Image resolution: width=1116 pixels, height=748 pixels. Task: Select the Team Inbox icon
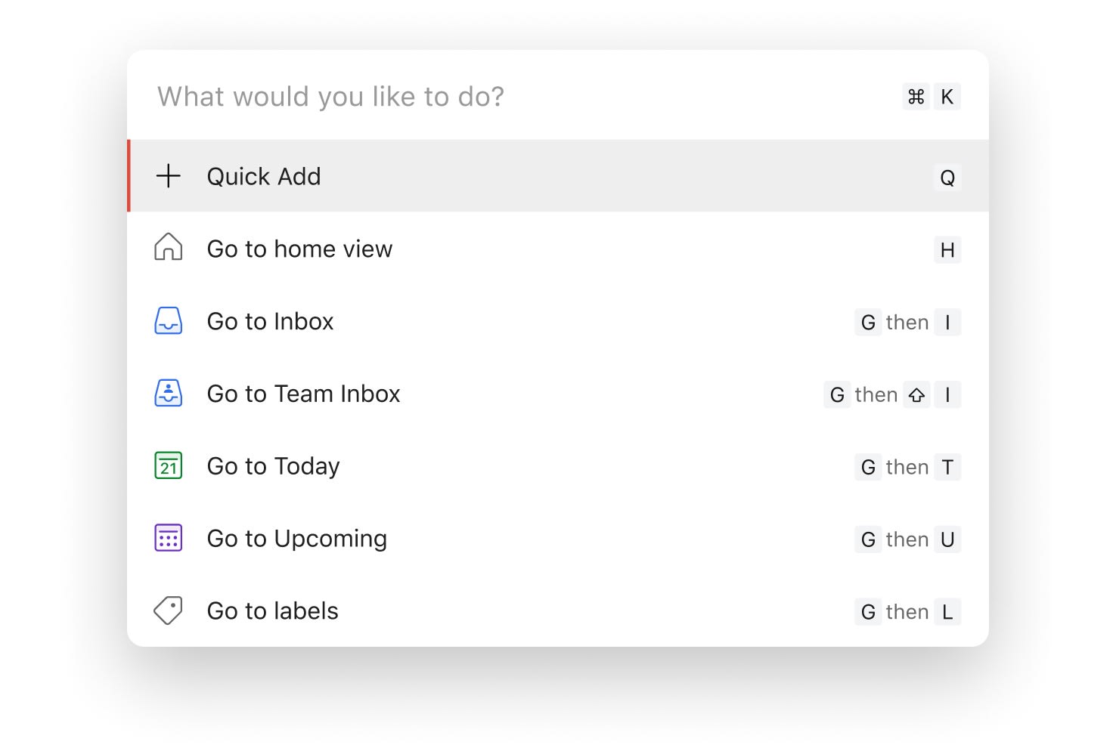(x=167, y=393)
